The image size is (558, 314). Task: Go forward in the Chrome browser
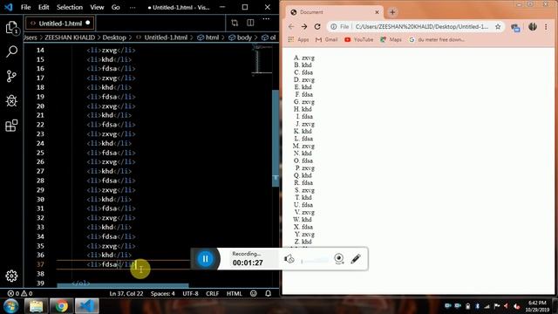click(304, 27)
